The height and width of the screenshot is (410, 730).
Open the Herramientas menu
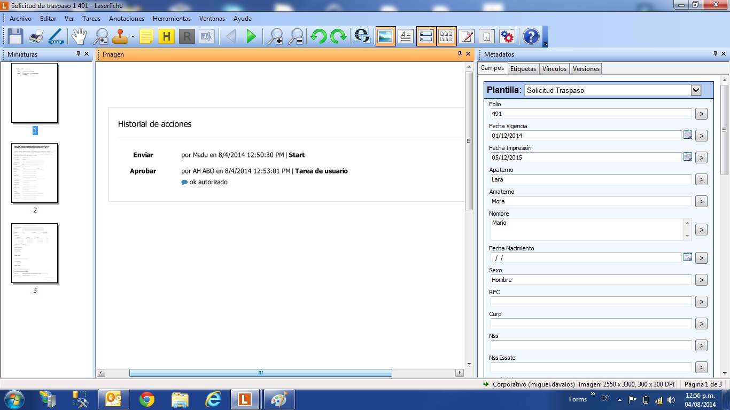coord(172,18)
